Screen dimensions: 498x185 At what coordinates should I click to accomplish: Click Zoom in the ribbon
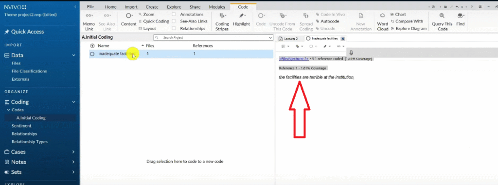click(x=146, y=14)
